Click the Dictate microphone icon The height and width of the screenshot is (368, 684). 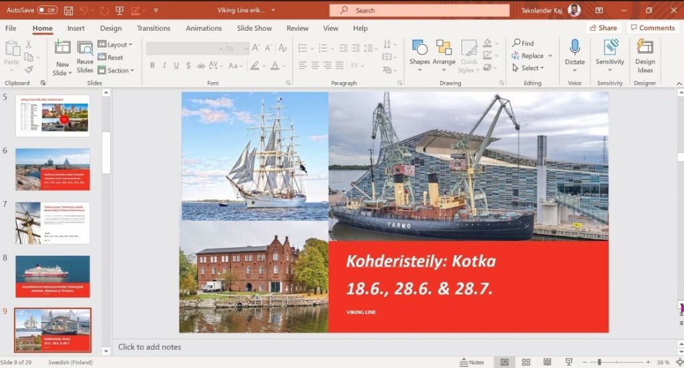(x=574, y=48)
